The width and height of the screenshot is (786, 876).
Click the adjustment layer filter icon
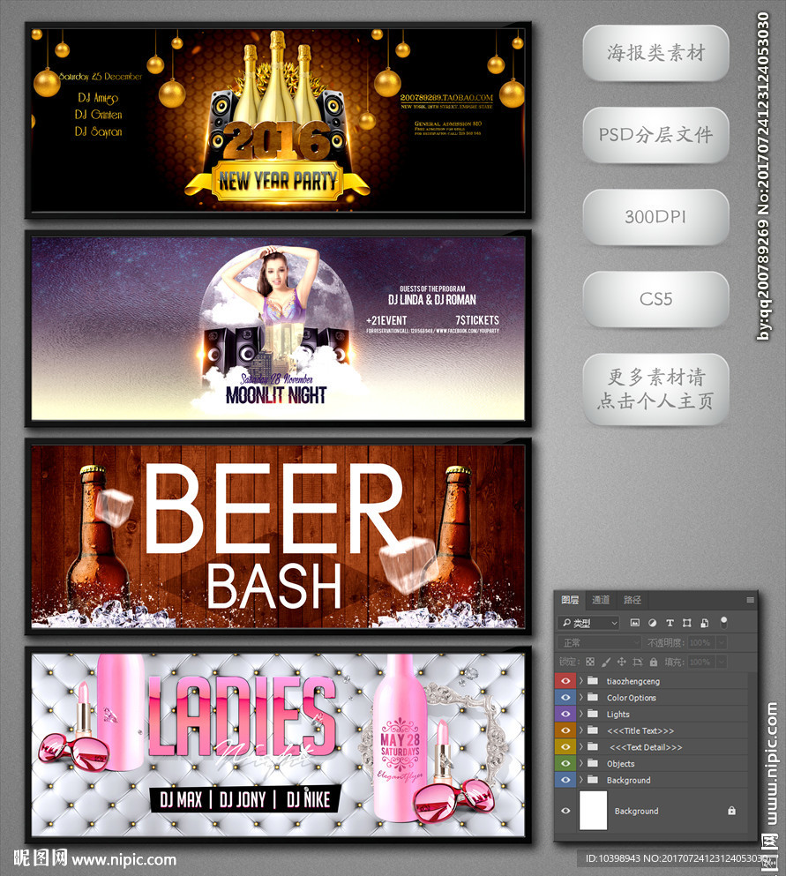click(652, 623)
